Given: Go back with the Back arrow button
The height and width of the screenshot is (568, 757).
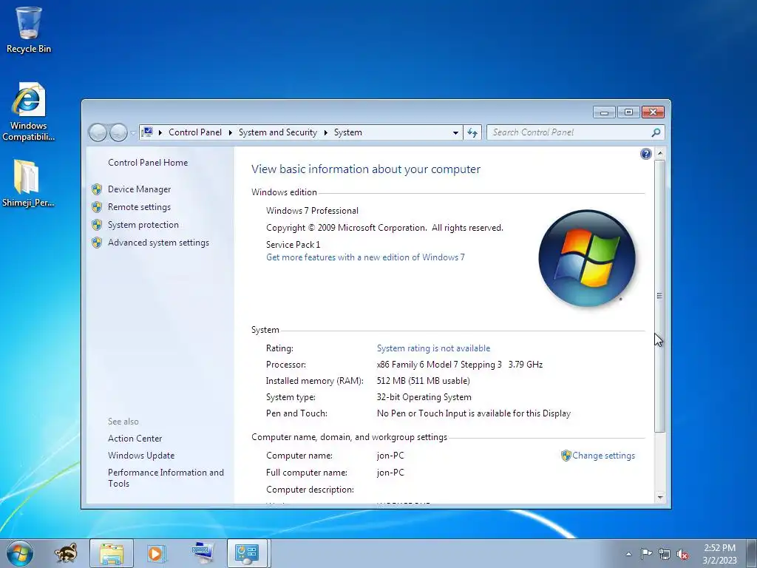Looking at the screenshot, I should click(98, 132).
